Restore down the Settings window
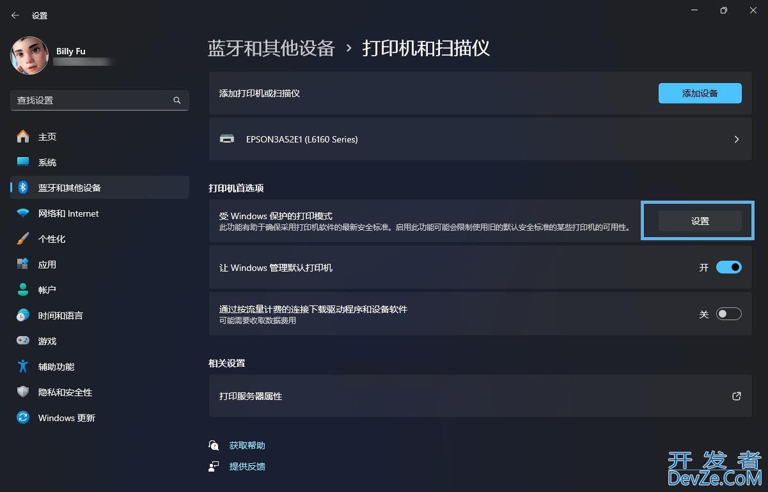The image size is (768, 492). tap(723, 10)
